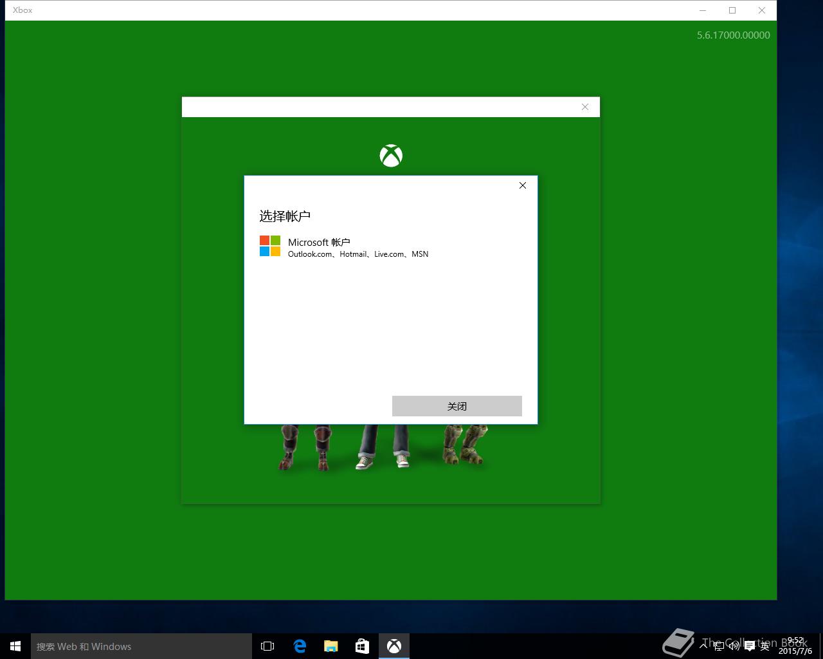Close the Xbox app window
Viewport: 823px width, 659px height.
(x=762, y=10)
